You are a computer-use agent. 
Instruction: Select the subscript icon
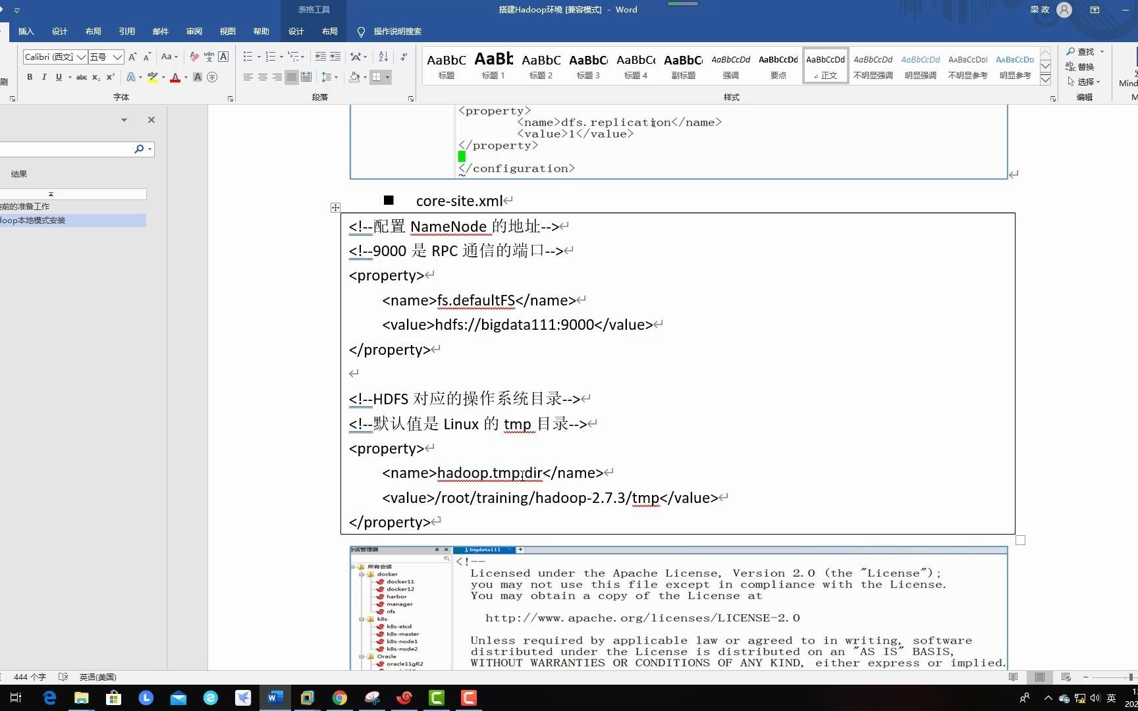coord(95,77)
